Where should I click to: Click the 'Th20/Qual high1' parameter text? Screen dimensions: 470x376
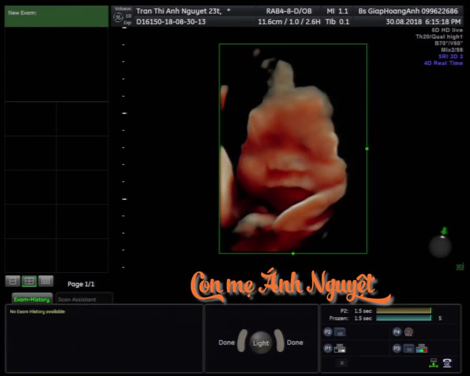pos(439,37)
